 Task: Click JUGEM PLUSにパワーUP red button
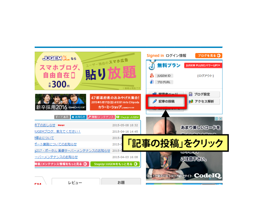pyautogui.click(x=203, y=65)
